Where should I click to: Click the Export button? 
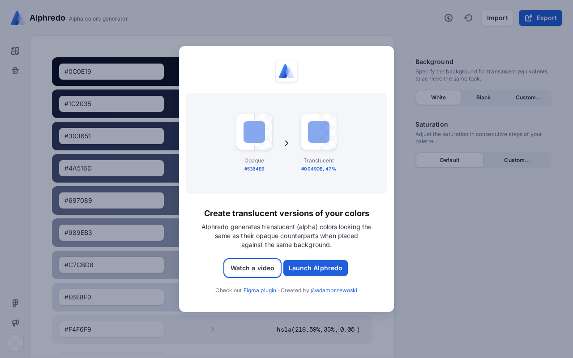pos(540,18)
